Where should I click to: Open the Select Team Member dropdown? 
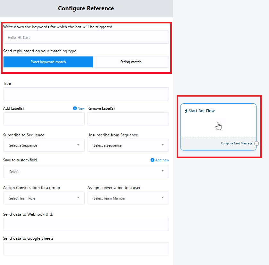coord(128,198)
